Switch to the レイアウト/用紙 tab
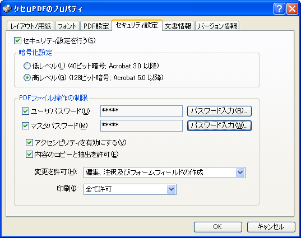 (x=31, y=26)
